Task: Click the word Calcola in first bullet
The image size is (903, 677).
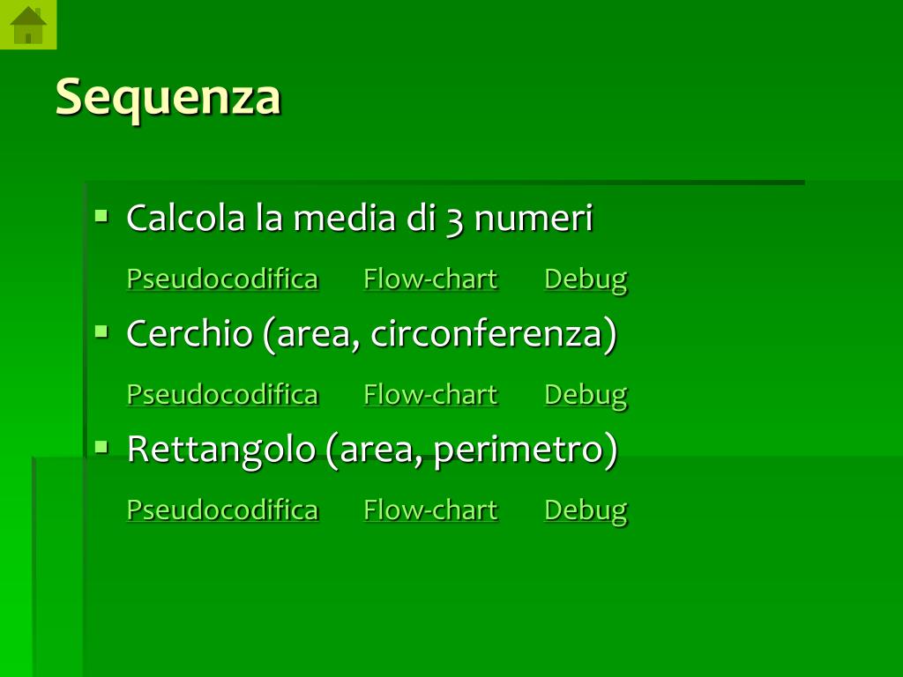Action: (185, 219)
